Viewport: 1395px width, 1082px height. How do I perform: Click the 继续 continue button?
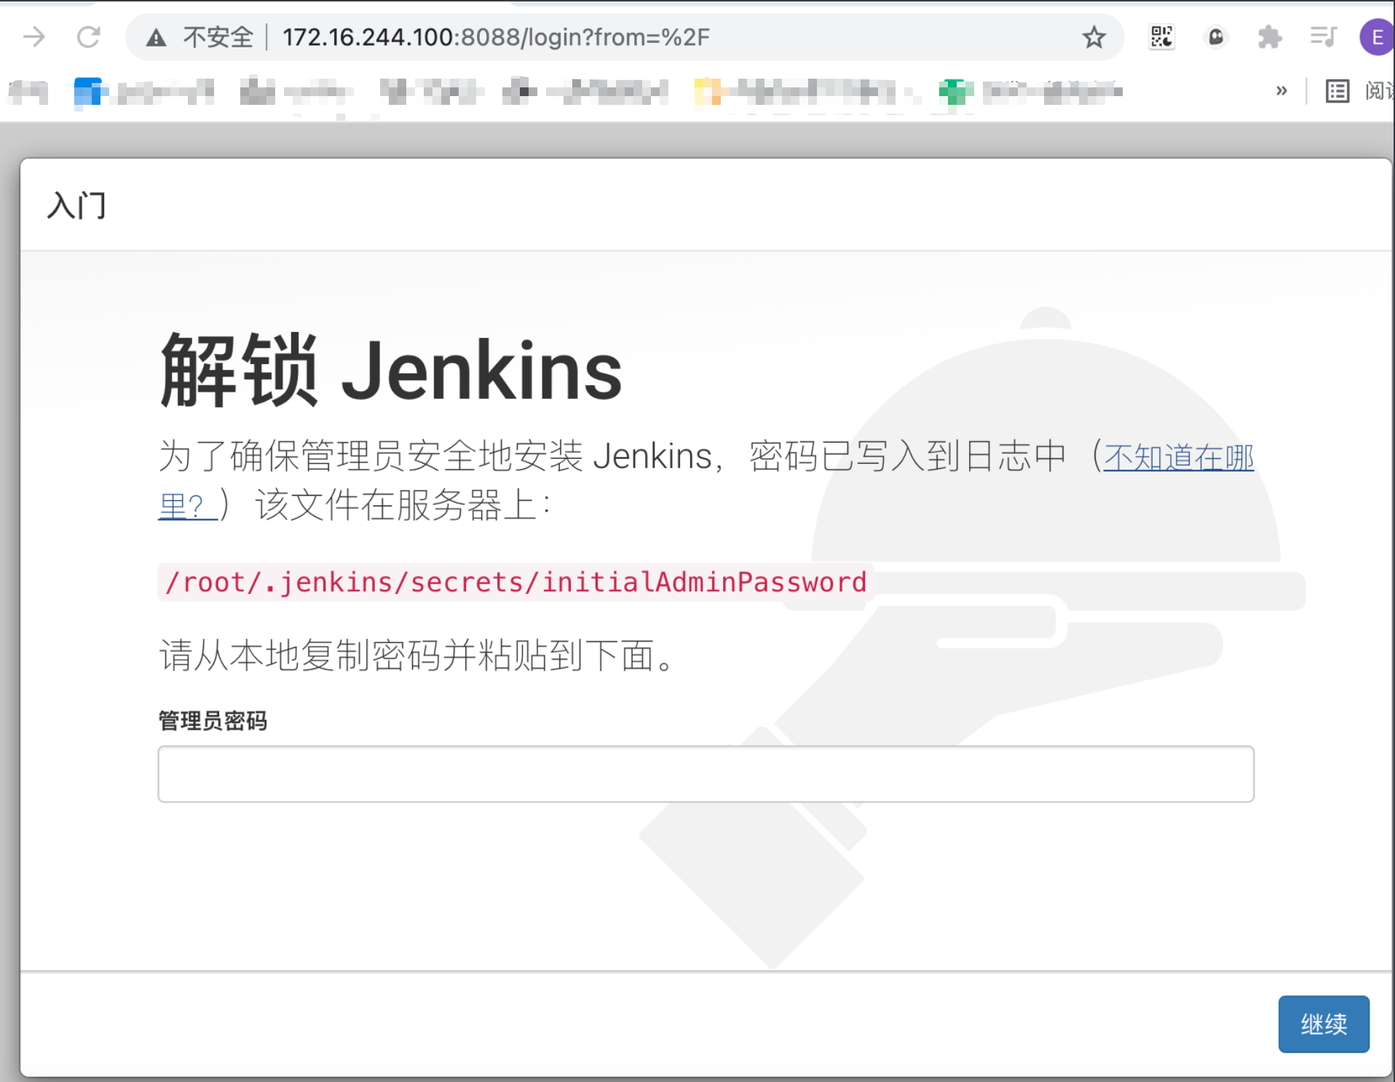(1324, 1024)
